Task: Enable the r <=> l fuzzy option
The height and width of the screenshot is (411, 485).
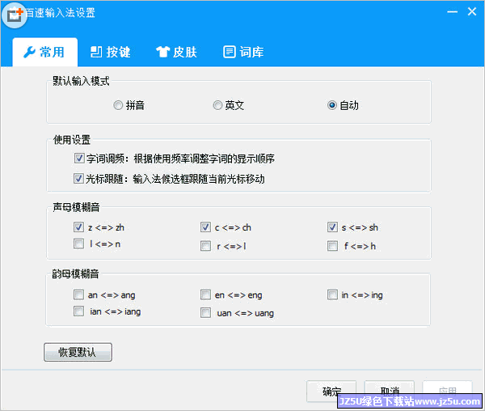Action: (x=205, y=246)
